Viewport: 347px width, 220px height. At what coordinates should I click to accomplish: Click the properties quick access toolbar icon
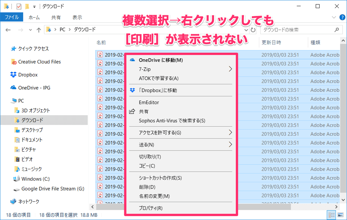click(19, 6)
